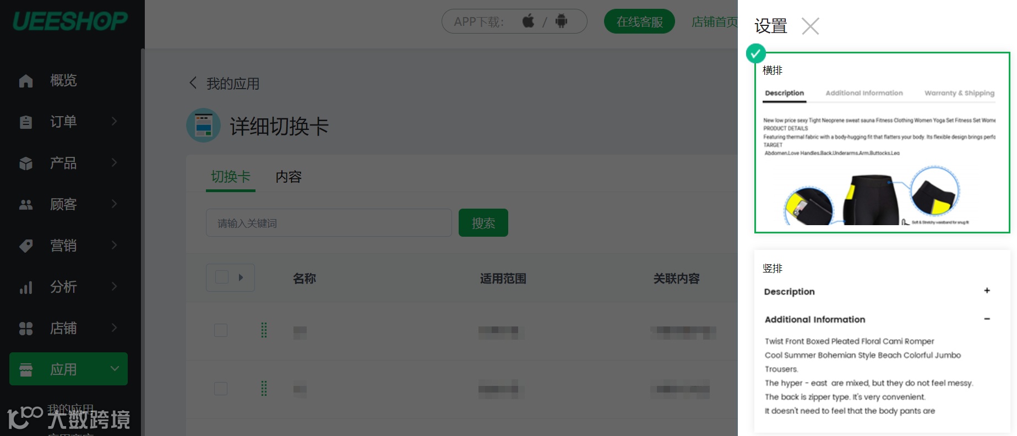
Task: Click the 应用 apps storefront icon
Action: pos(26,369)
